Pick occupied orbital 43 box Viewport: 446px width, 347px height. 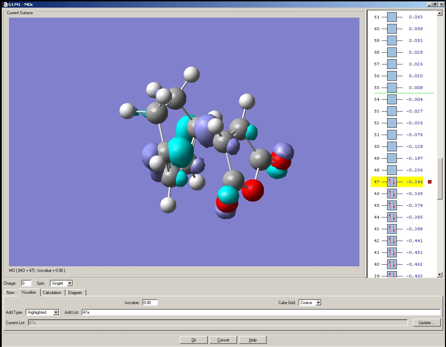pyautogui.click(x=392, y=229)
